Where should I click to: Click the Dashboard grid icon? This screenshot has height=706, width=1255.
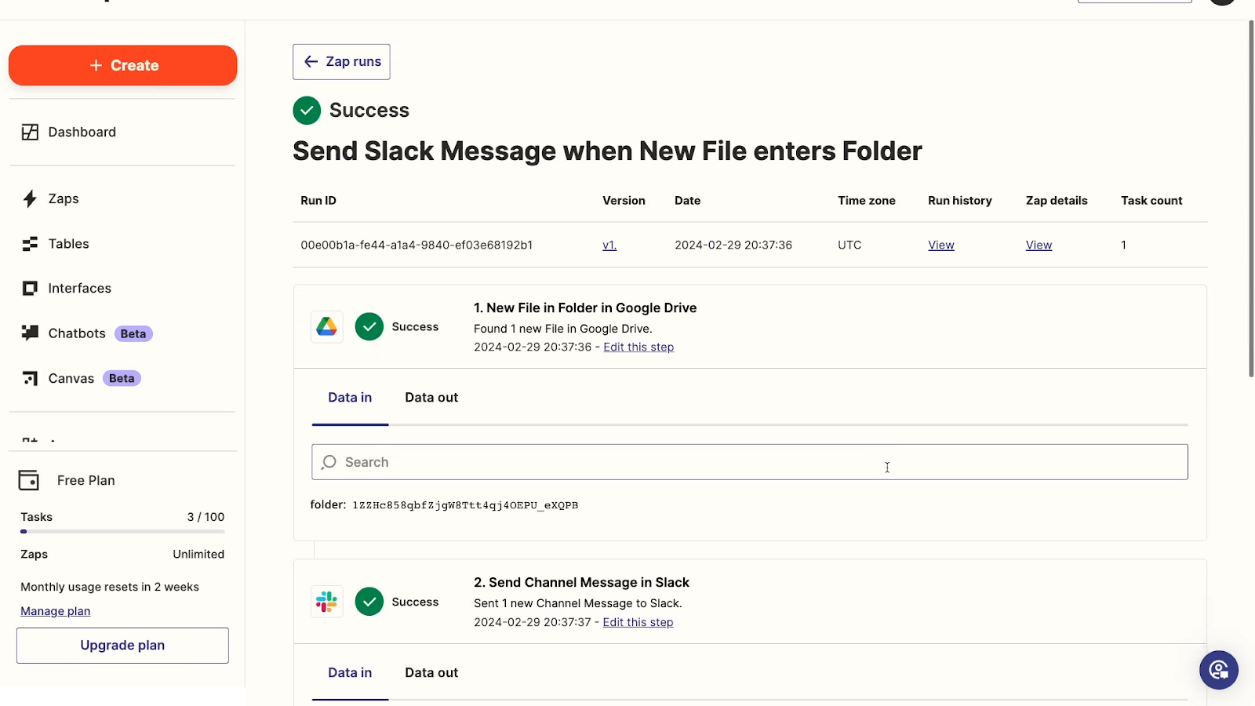pyautogui.click(x=30, y=132)
